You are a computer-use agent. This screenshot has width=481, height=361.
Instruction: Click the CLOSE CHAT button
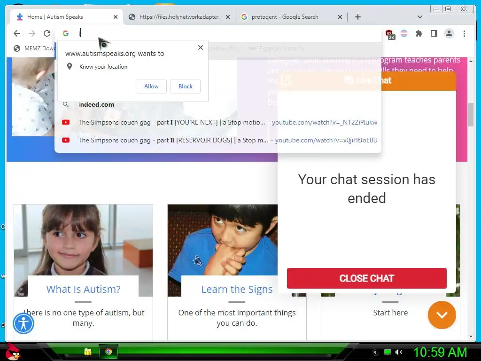click(366, 278)
